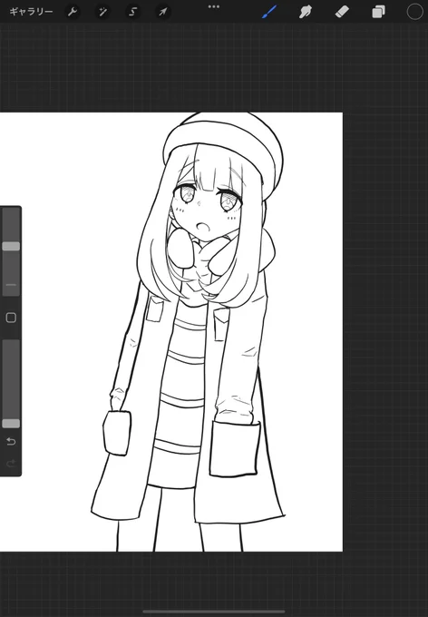Image resolution: width=428 pixels, height=617 pixels.
Task: Tap the square modify button on sidebar
Action: click(11, 318)
